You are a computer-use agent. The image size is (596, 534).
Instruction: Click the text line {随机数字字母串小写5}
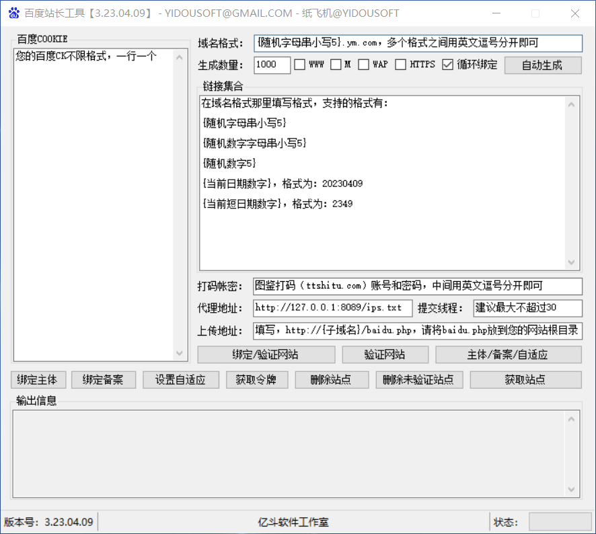click(254, 143)
